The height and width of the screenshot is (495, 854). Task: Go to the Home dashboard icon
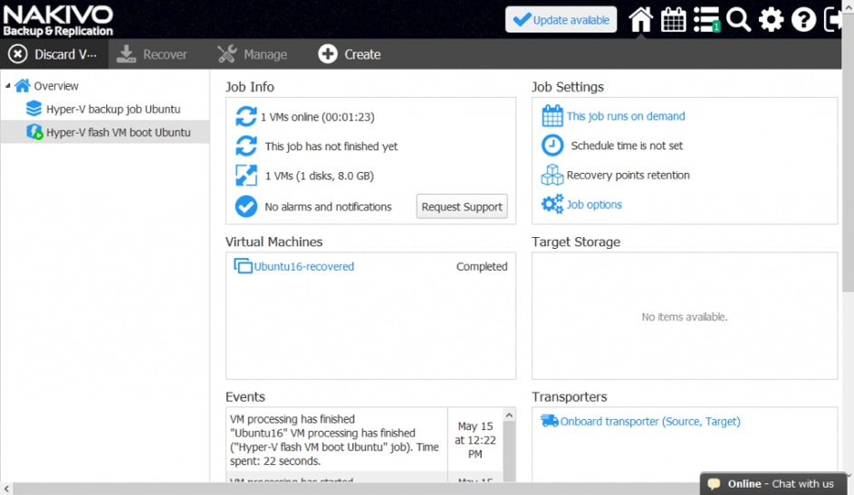(641, 20)
